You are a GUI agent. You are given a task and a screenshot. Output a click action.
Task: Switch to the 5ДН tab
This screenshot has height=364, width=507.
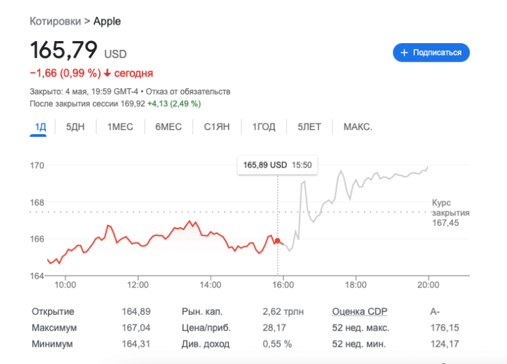pyautogui.click(x=75, y=127)
